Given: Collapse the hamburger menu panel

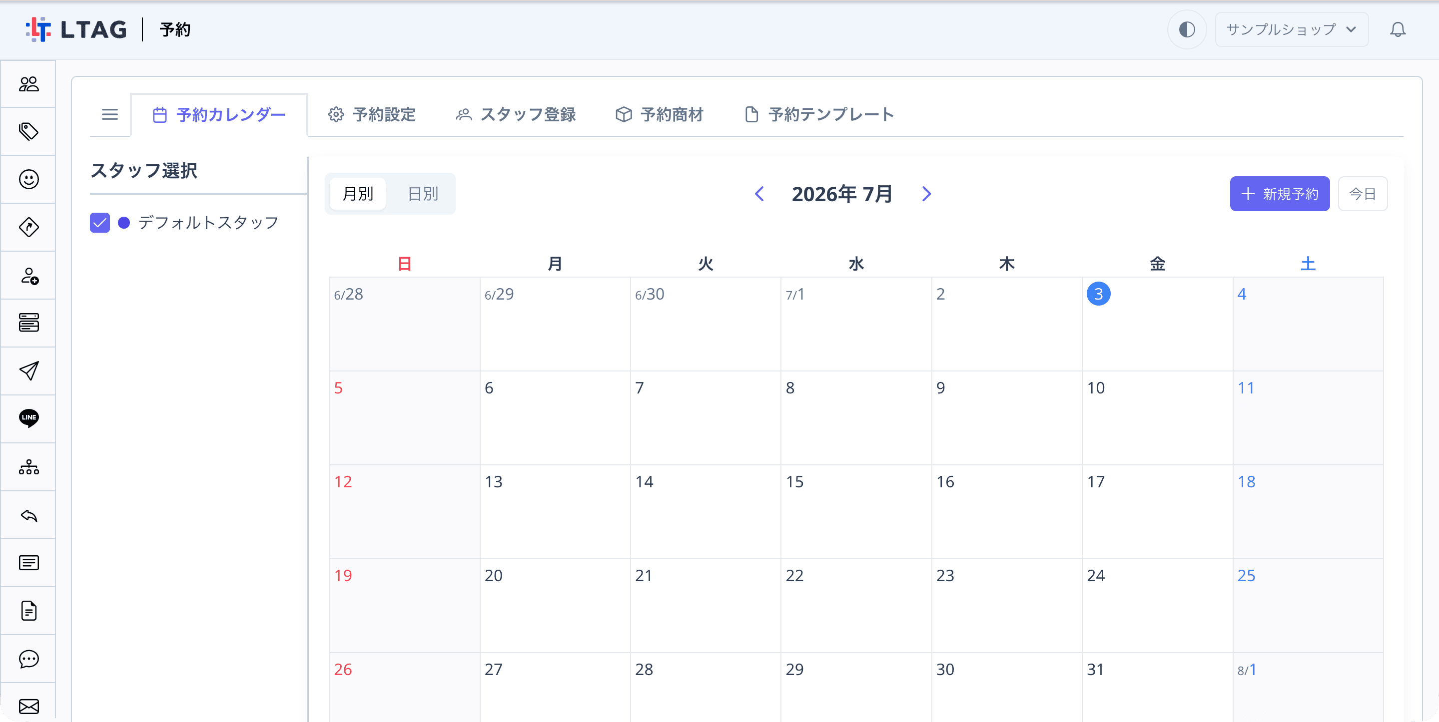Looking at the screenshot, I should (110, 114).
